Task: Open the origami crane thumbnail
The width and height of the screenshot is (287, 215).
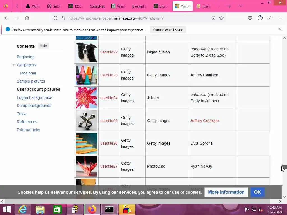Action: coord(86,166)
